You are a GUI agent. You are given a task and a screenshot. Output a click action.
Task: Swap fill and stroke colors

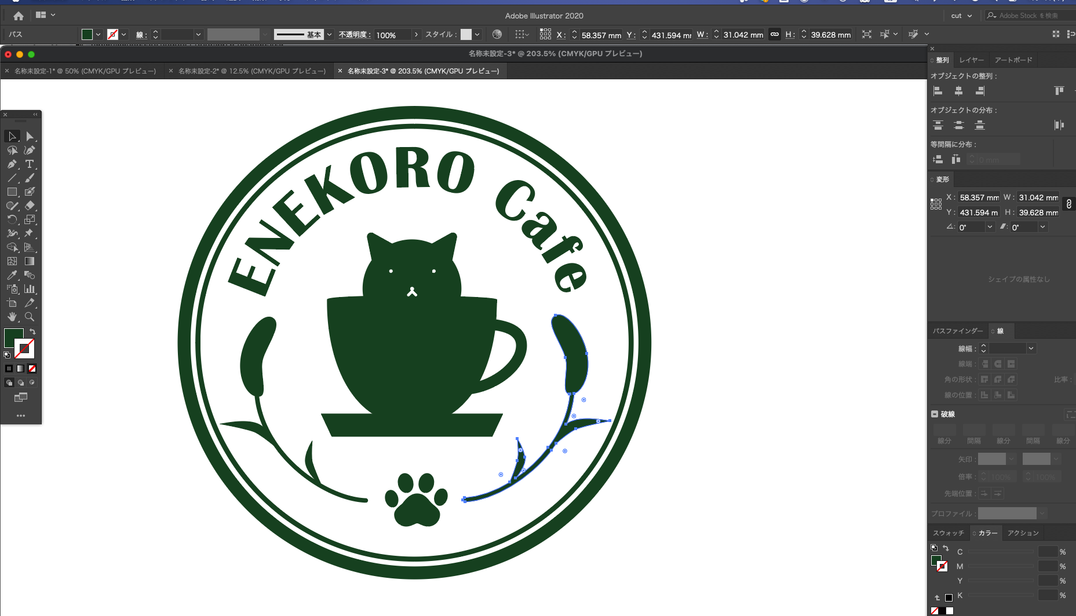click(x=33, y=332)
